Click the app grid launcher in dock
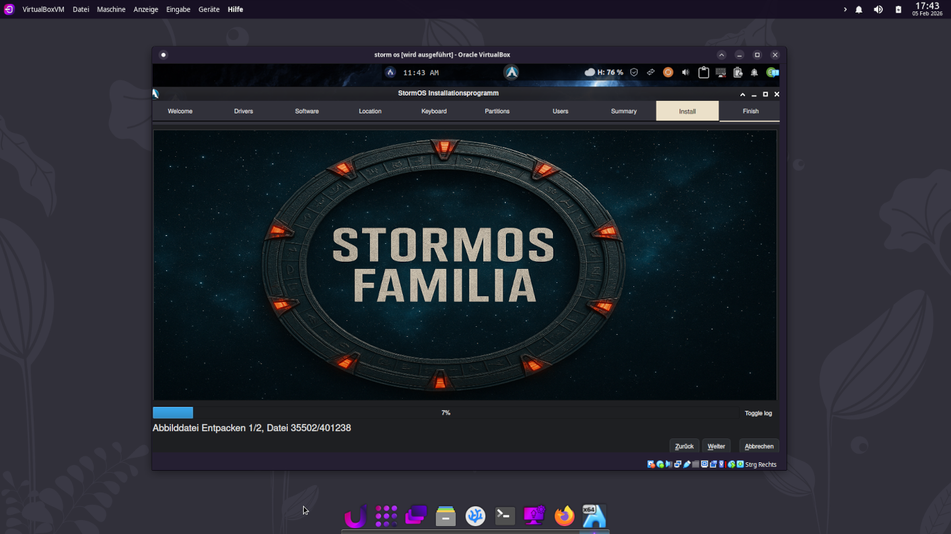 [386, 516]
